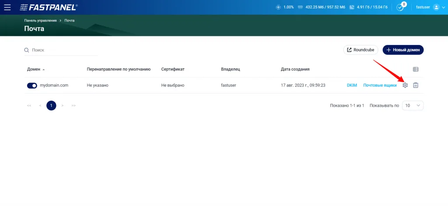Open DKIM settings for mydomain.com
448x206 pixels.
tap(352, 85)
